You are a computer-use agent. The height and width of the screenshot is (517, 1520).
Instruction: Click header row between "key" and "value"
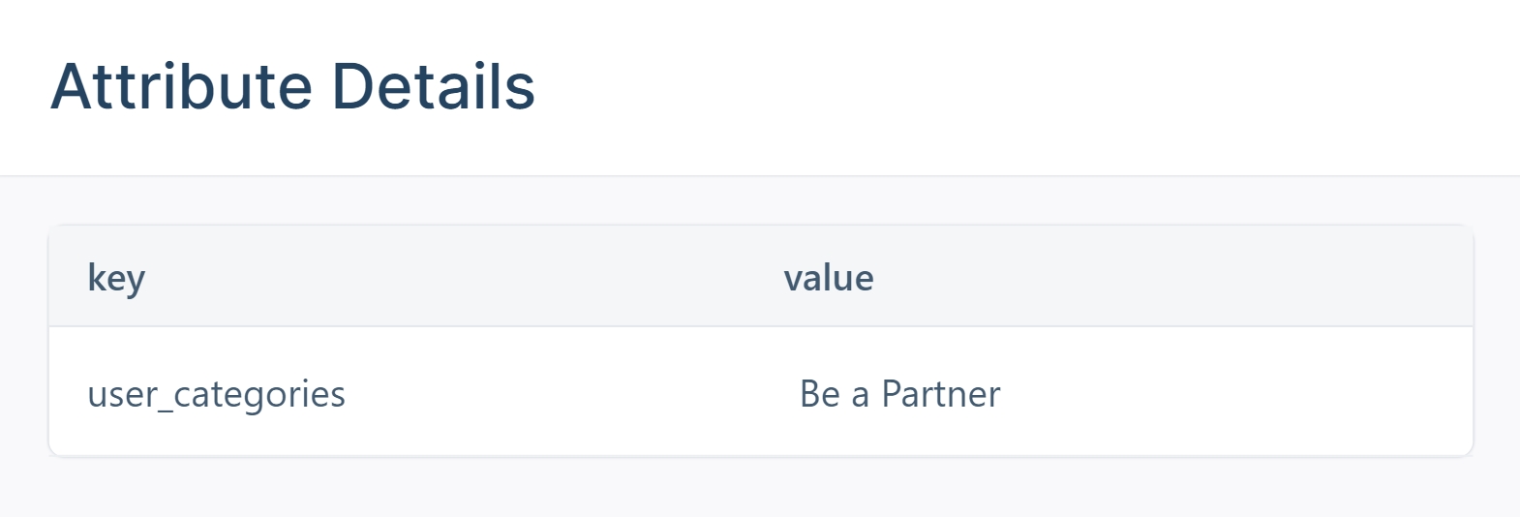tap(465, 278)
